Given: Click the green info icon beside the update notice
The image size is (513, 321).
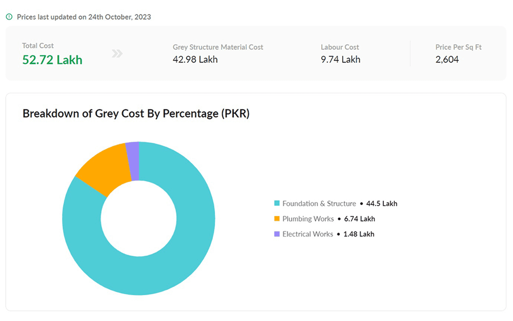Looking at the screenshot, I should [9, 17].
